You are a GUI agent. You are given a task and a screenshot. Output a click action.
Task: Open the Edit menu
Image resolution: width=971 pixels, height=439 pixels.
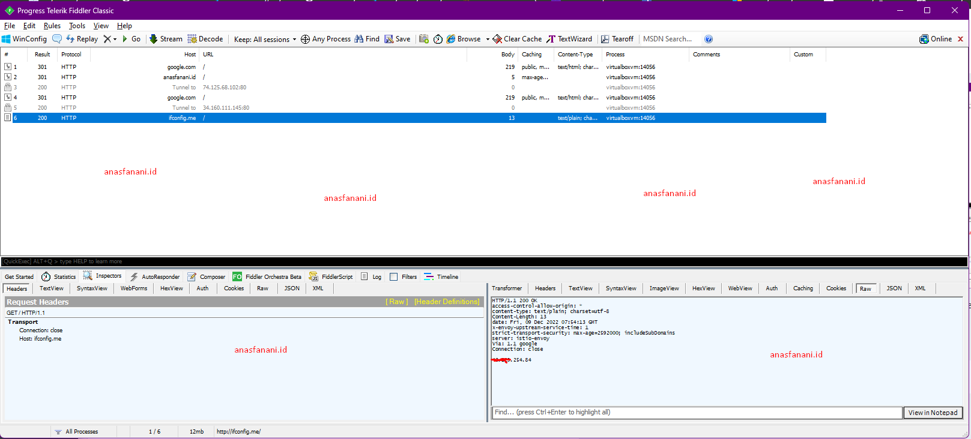[29, 26]
